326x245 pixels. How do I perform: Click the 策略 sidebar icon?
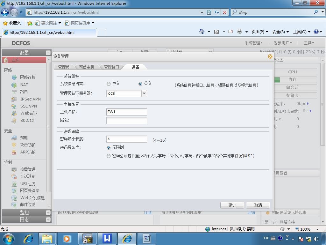[x=14, y=138]
